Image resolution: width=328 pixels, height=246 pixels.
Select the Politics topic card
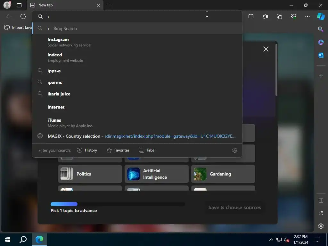pos(90,174)
